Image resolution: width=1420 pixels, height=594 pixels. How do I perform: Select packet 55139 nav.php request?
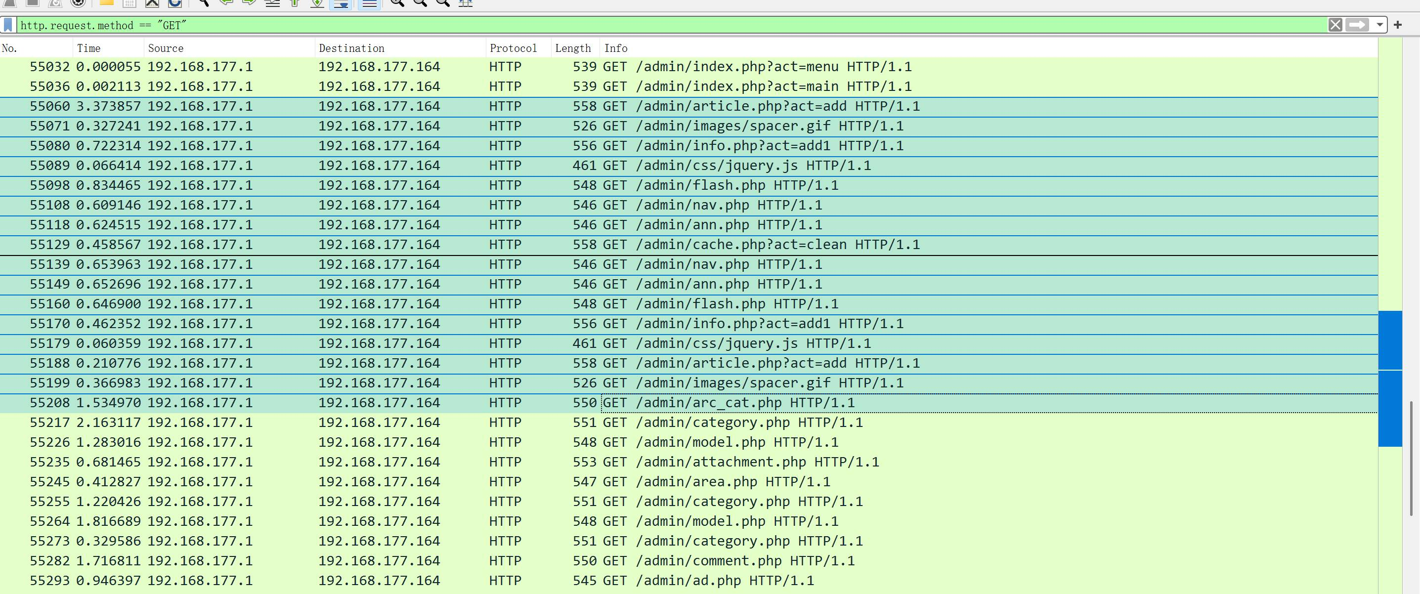[x=689, y=265]
